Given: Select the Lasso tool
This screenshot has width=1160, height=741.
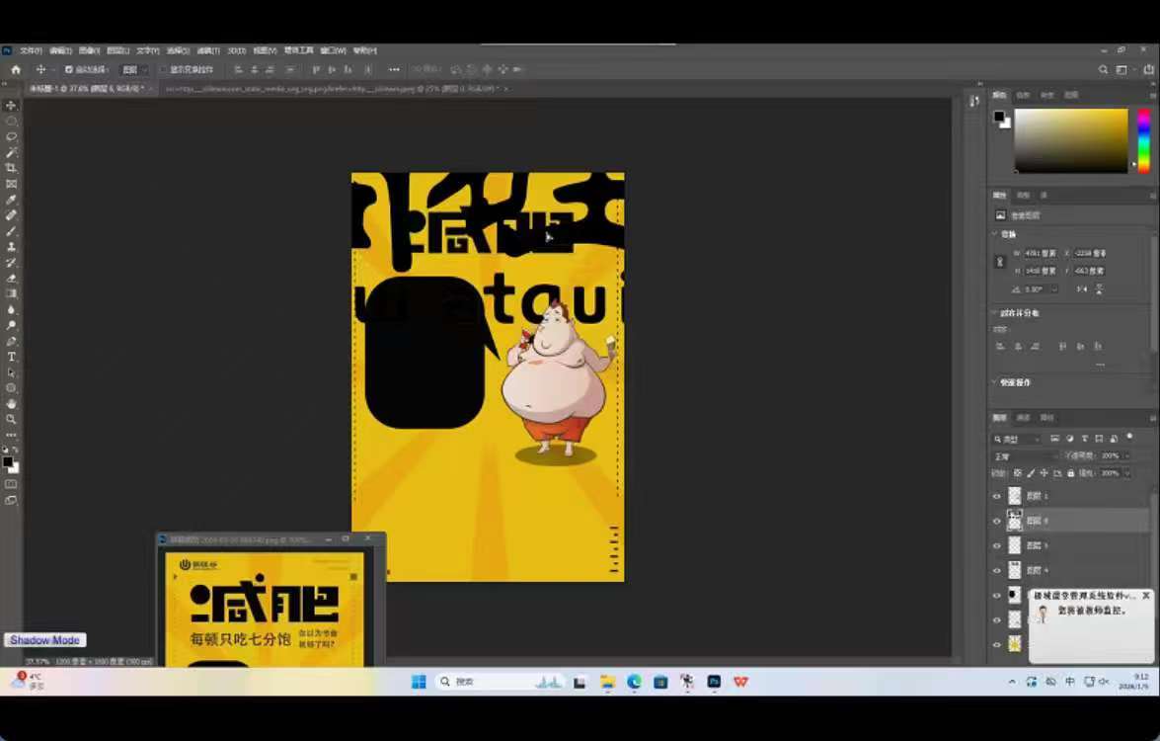Looking at the screenshot, I should pos(12,136).
